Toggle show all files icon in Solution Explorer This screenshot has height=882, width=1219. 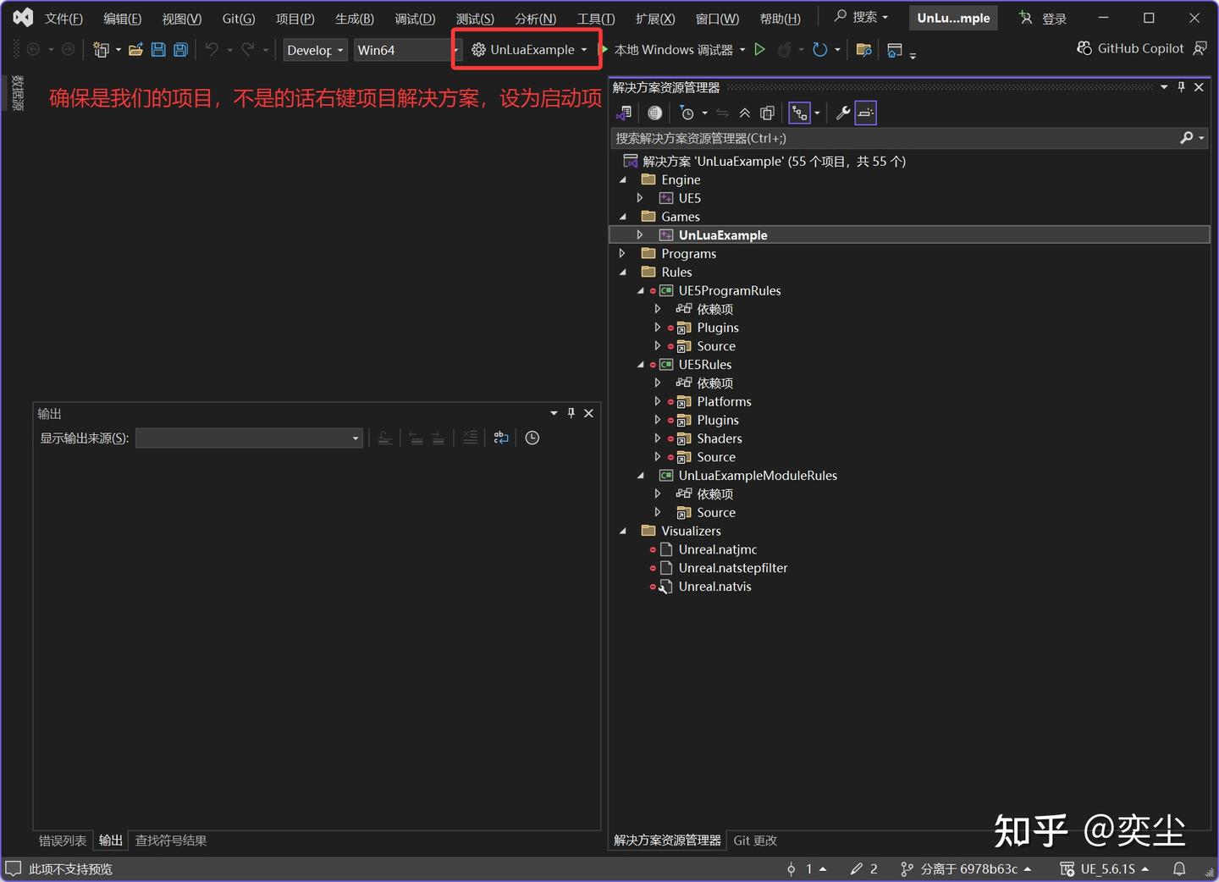tap(767, 113)
